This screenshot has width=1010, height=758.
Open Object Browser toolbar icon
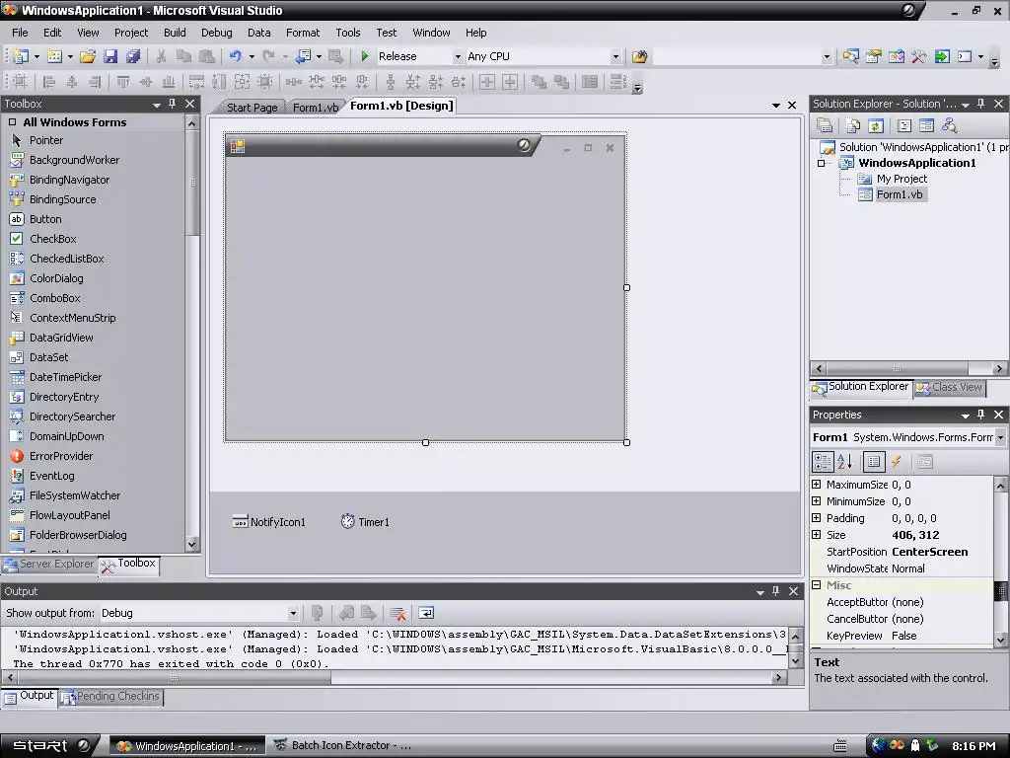(x=896, y=56)
